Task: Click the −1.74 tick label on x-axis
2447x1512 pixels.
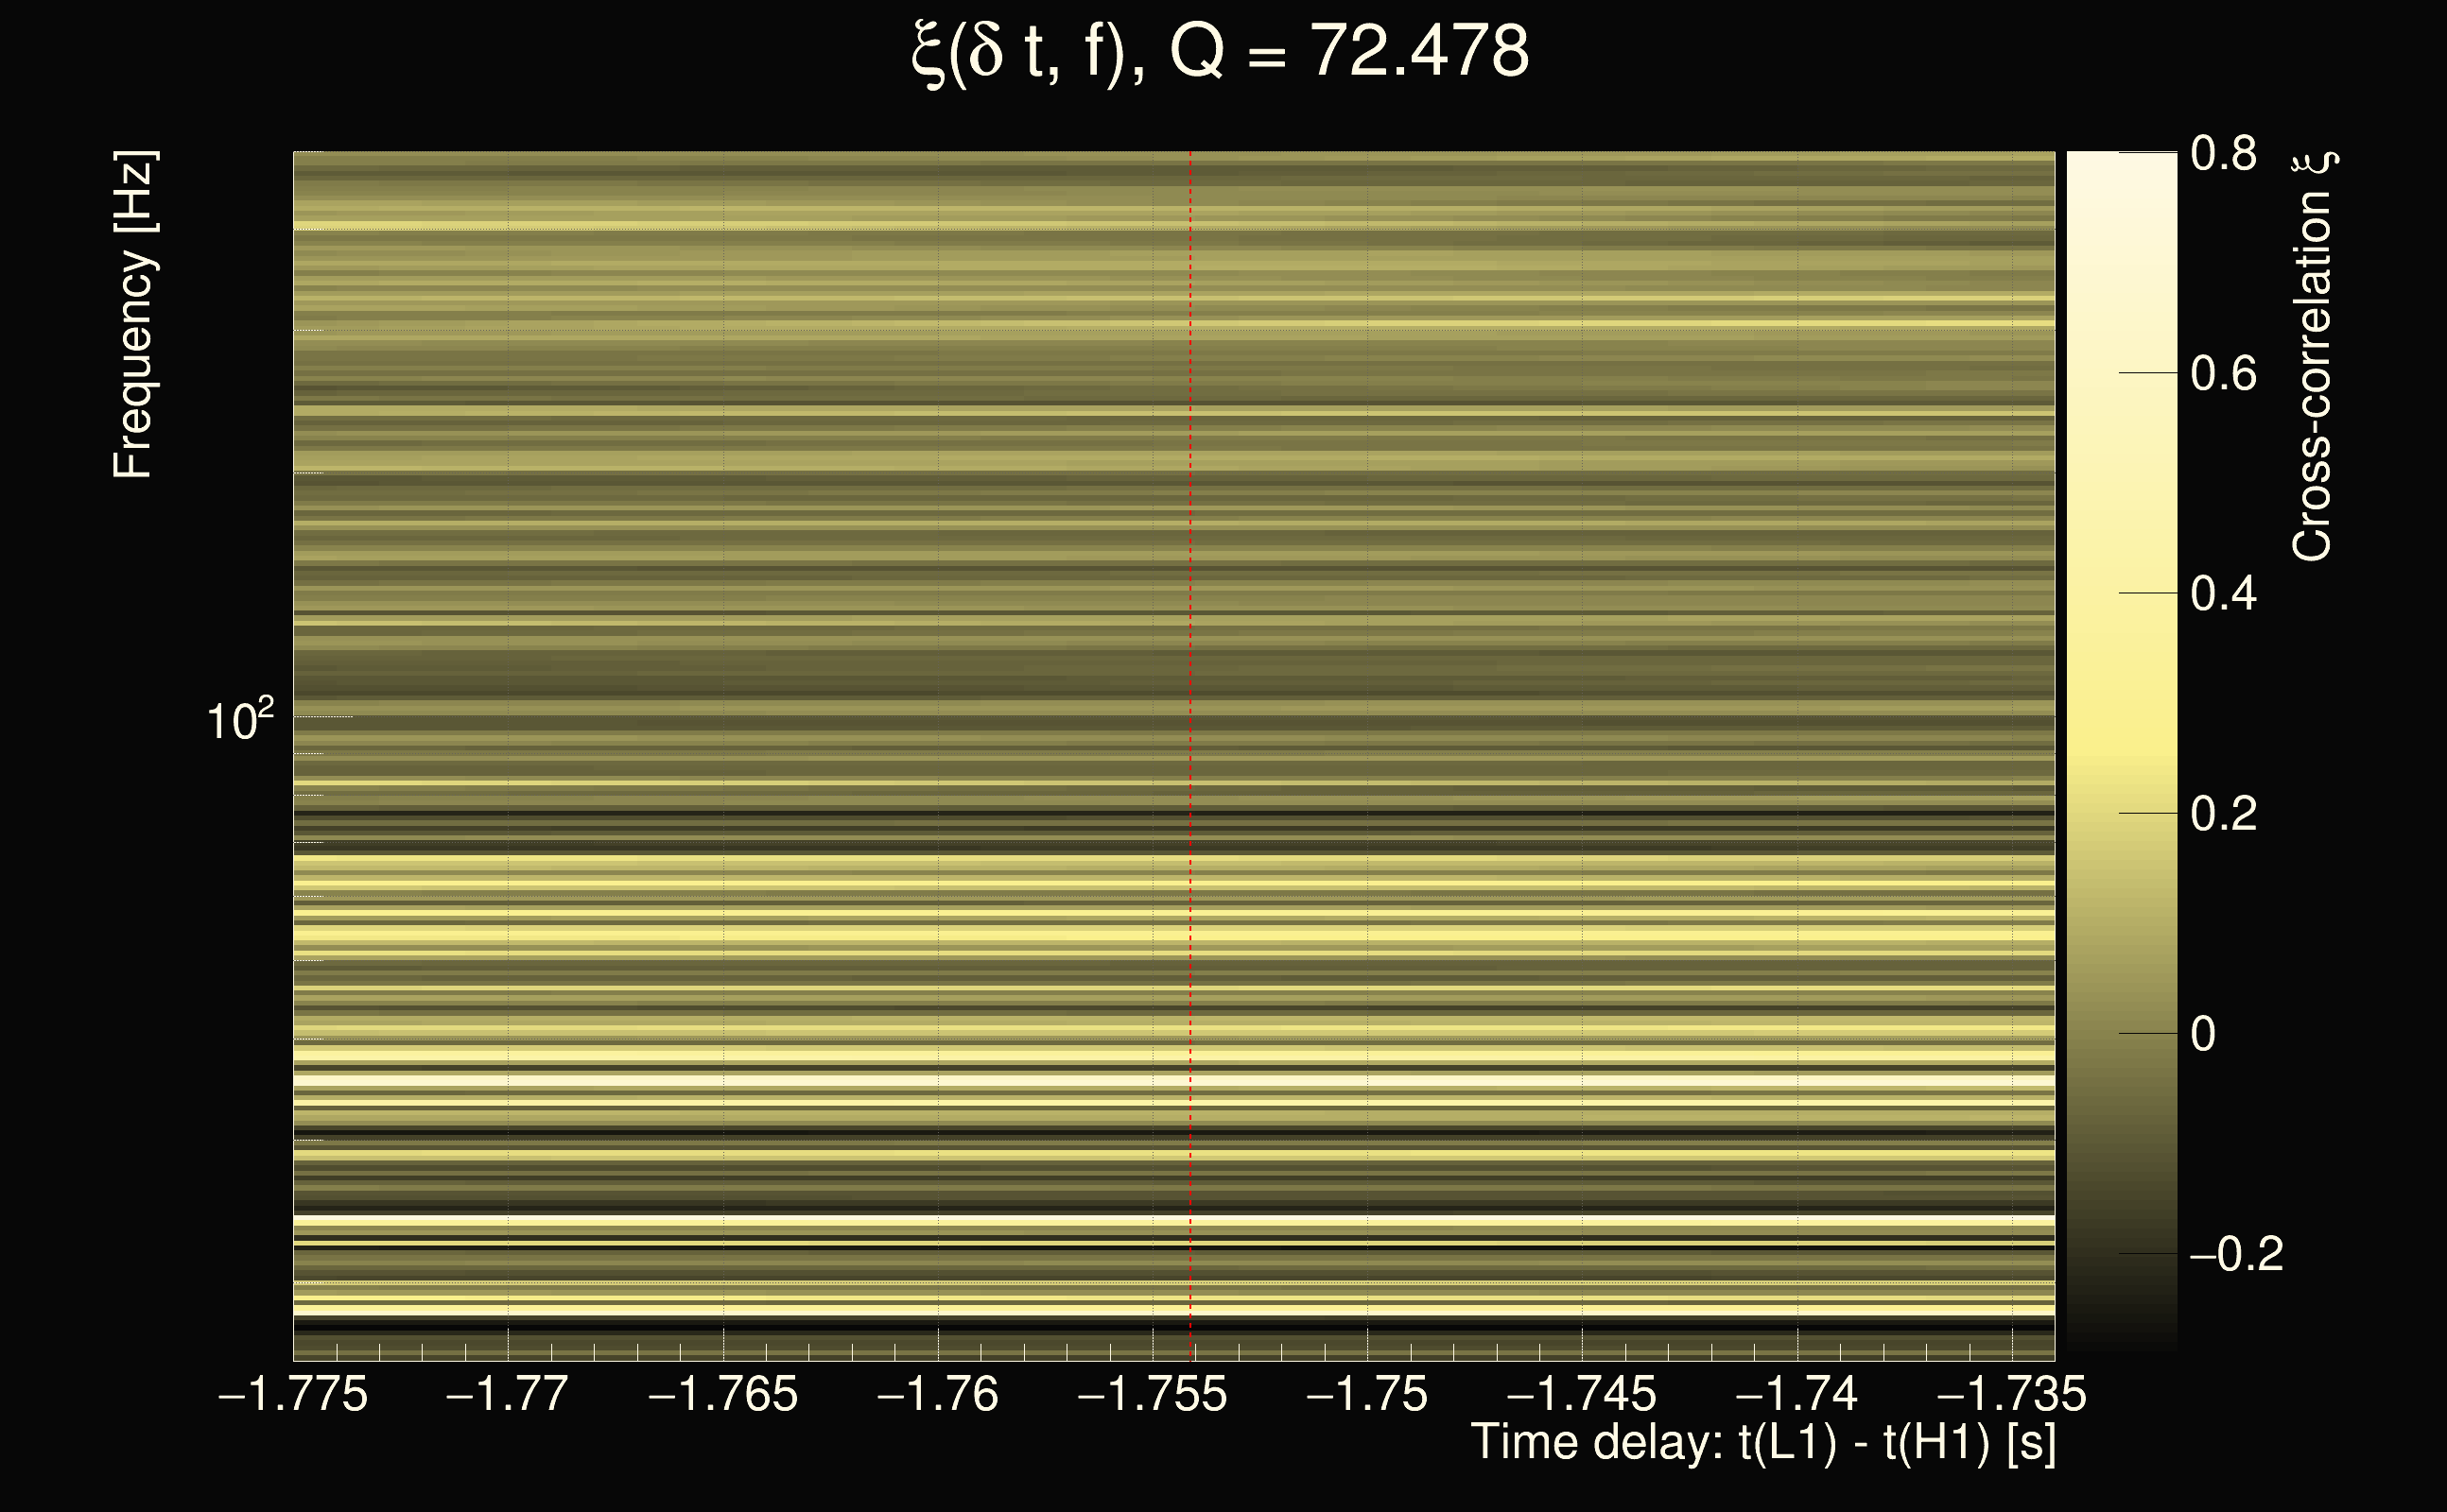Action: pyautogui.click(x=1796, y=1394)
